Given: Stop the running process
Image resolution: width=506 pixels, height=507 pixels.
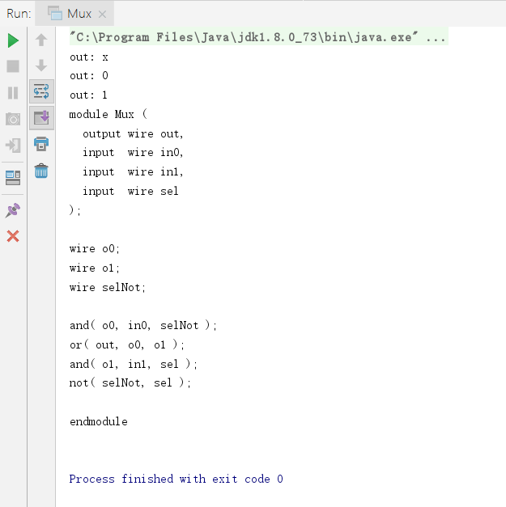Looking at the screenshot, I should pos(13,66).
